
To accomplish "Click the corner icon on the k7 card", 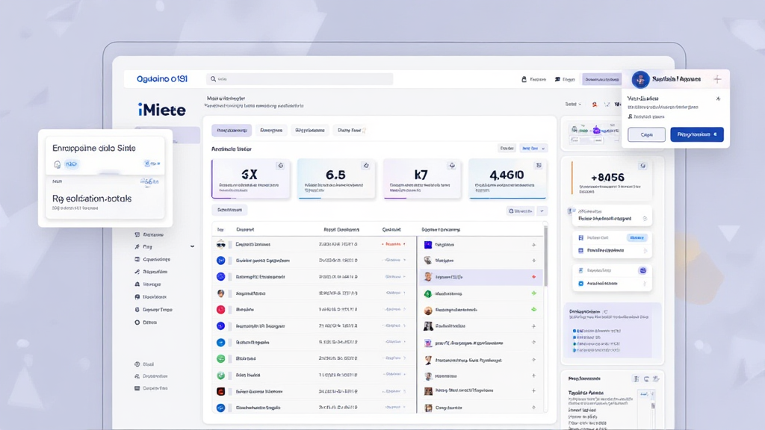I will (x=452, y=166).
